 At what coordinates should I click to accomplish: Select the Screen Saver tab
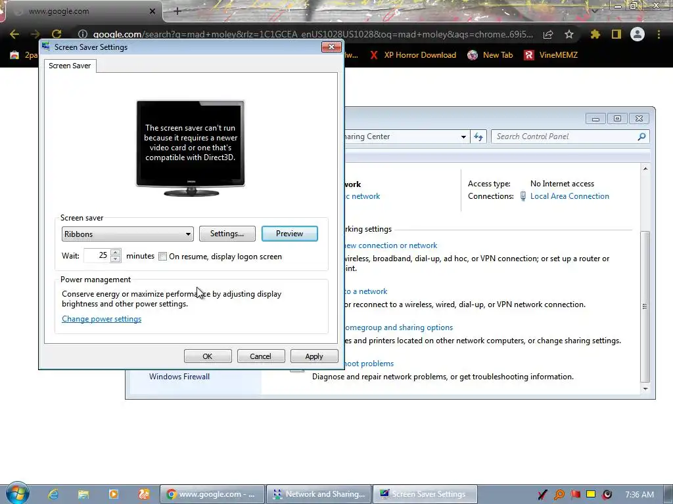pyautogui.click(x=70, y=66)
